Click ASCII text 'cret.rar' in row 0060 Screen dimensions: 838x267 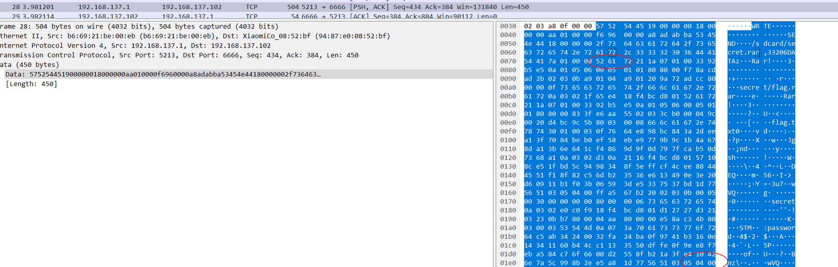point(744,52)
